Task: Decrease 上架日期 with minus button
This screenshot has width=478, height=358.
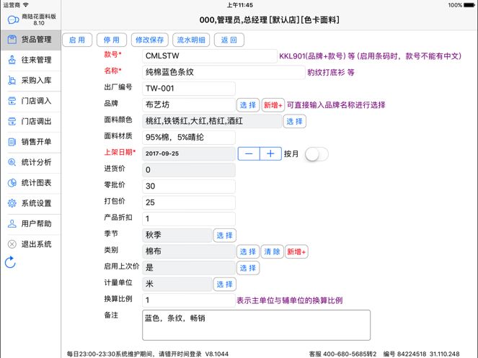Action: click(249, 153)
